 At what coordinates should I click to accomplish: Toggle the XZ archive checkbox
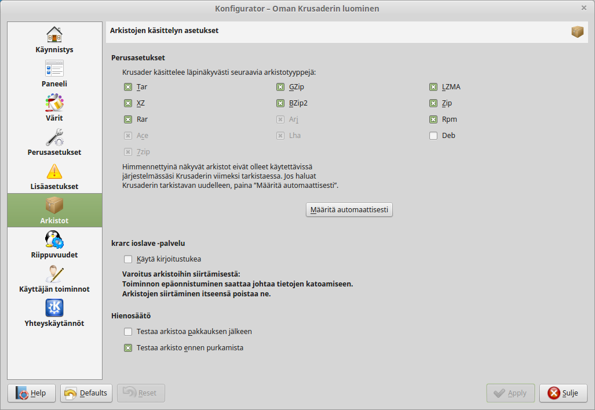click(128, 103)
